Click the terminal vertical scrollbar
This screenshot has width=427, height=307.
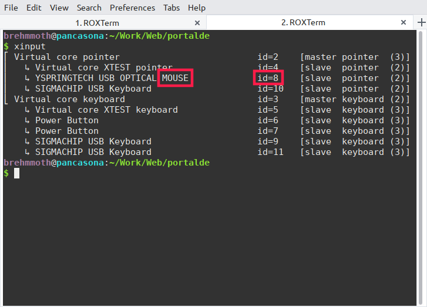tap(421, 168)
